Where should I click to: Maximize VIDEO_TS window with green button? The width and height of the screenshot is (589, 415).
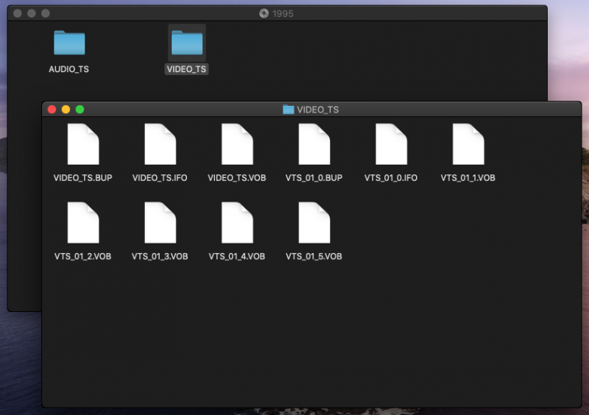80,110
